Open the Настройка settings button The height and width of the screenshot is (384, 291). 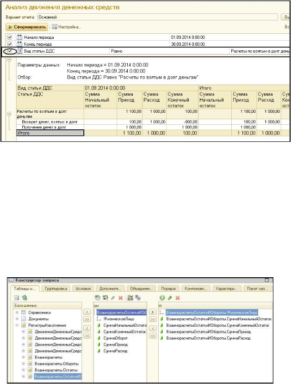point(67,27)
